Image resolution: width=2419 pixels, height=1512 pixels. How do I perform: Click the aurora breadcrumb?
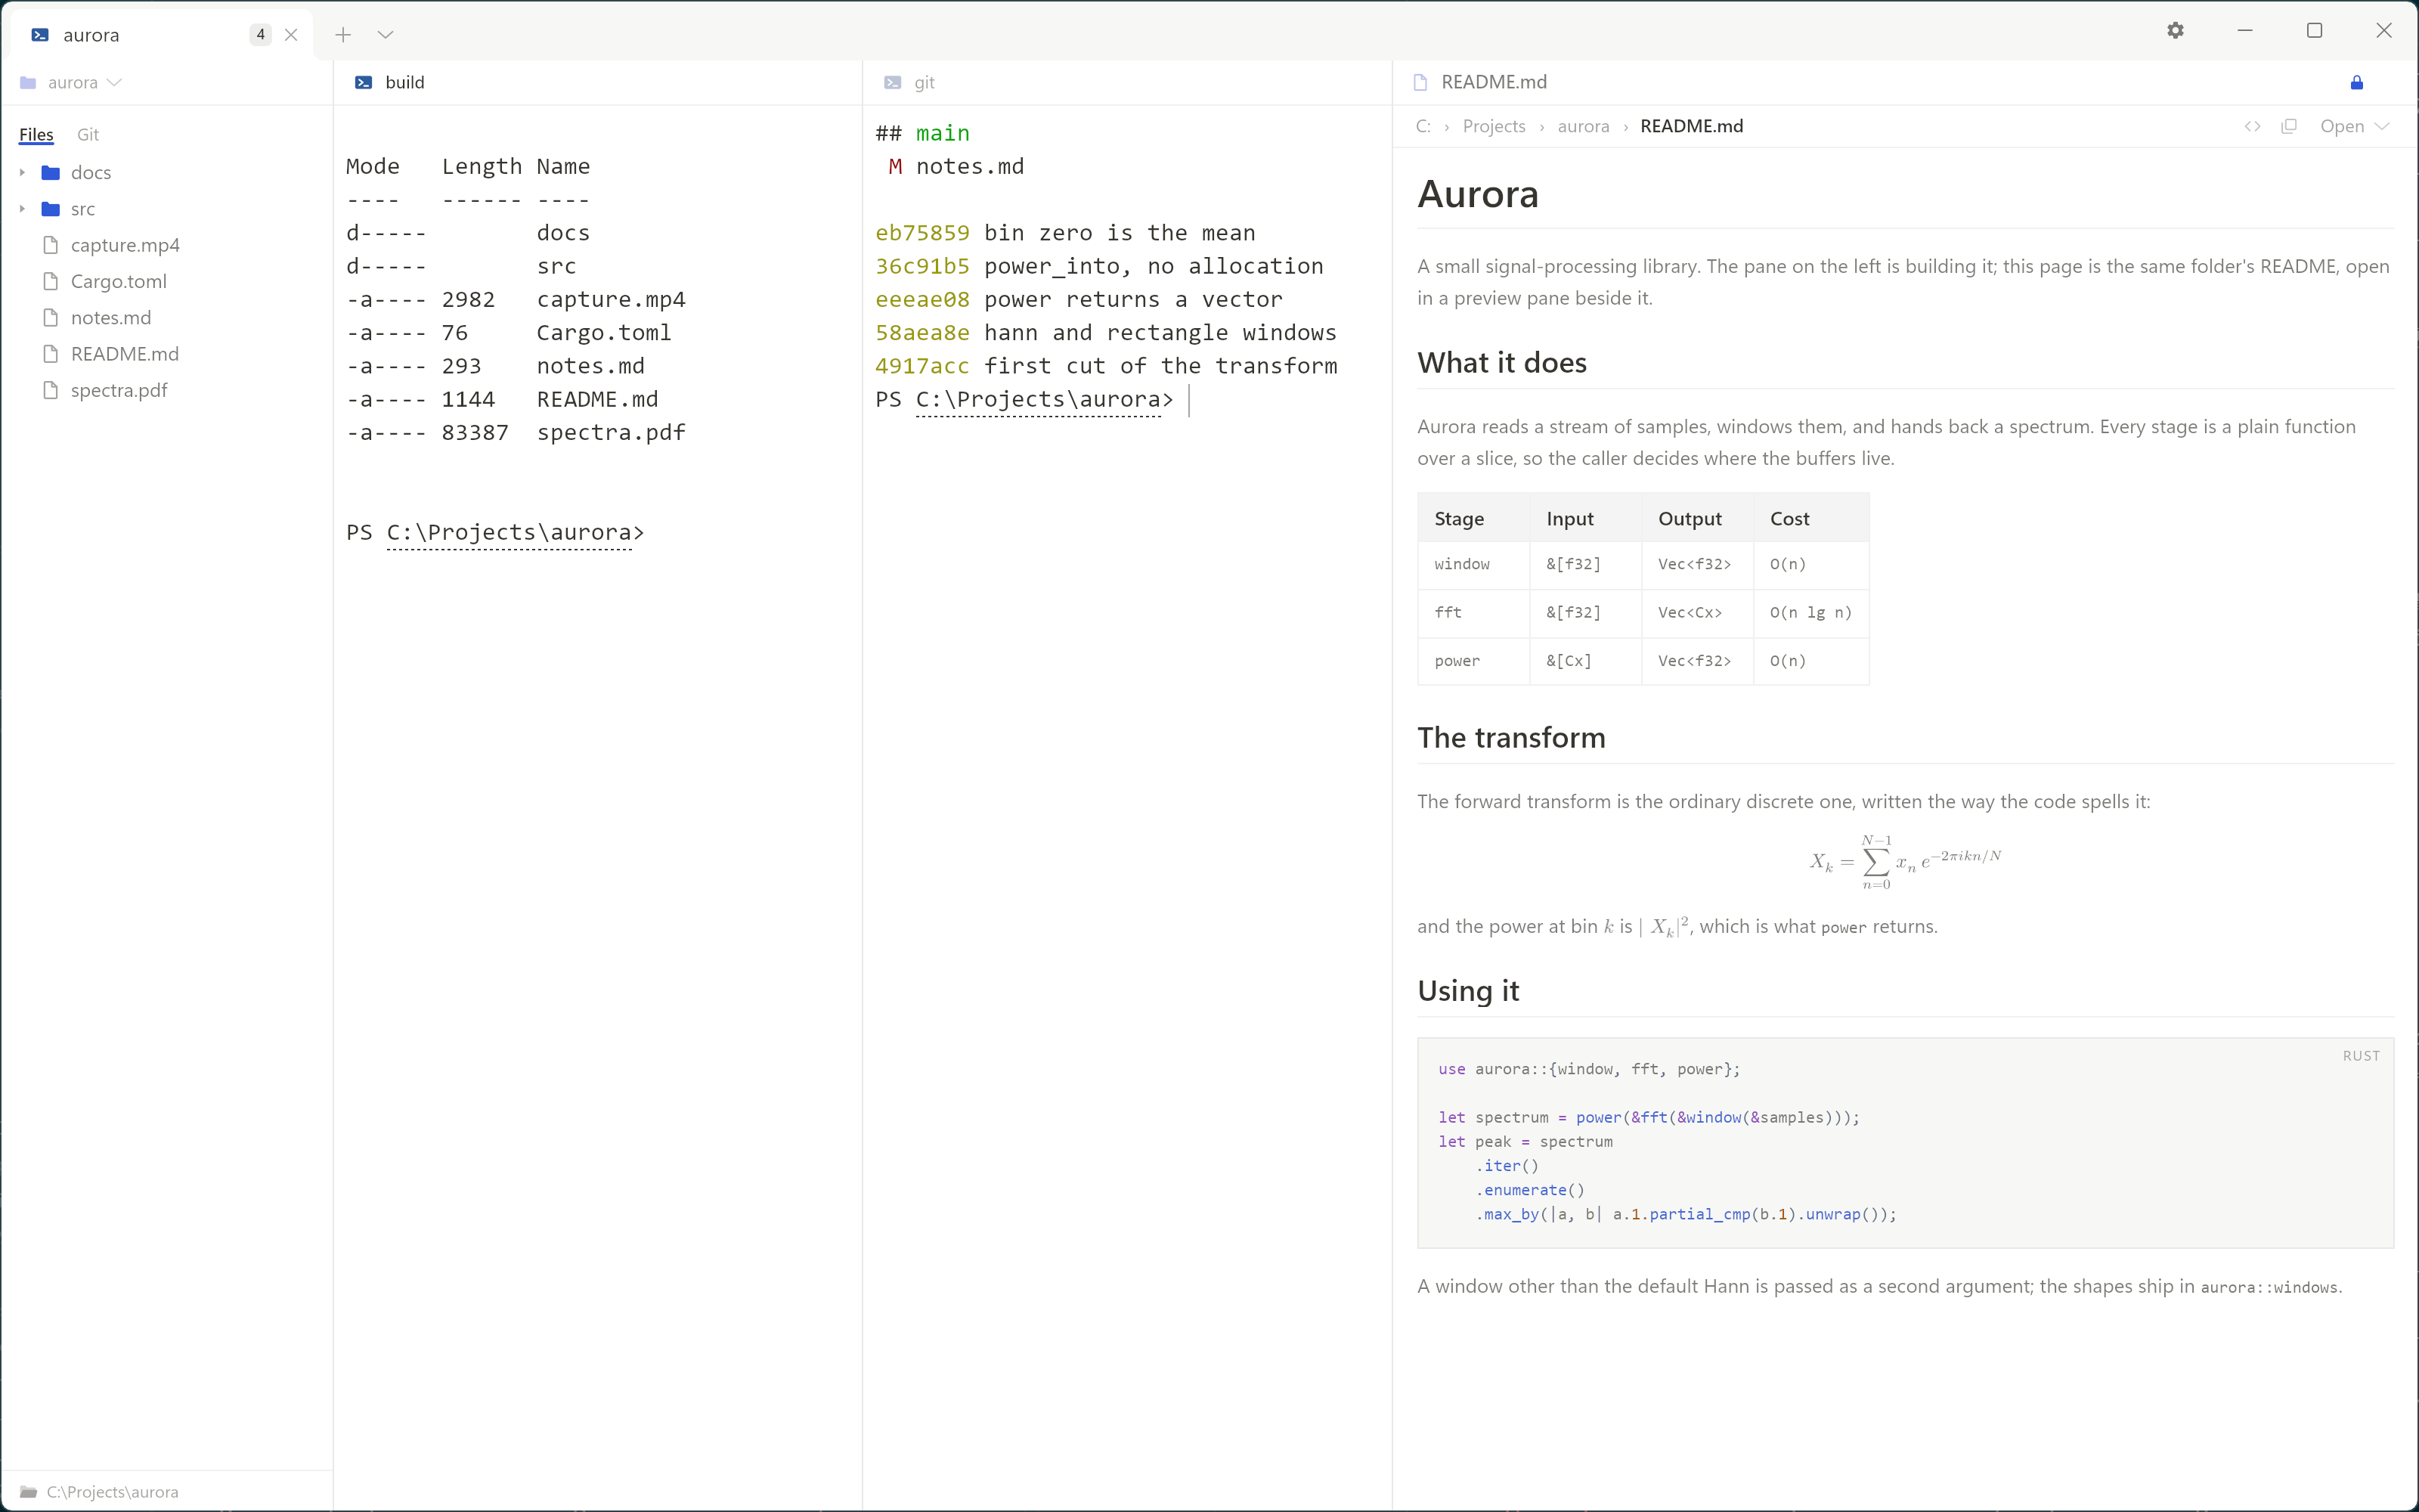click(x=1584, y=126)
